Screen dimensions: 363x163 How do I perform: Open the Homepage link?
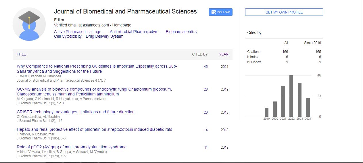pos(122,25)
